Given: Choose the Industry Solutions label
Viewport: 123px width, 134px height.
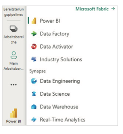Looking at the screenshot, I should click(x=61, y=60).
